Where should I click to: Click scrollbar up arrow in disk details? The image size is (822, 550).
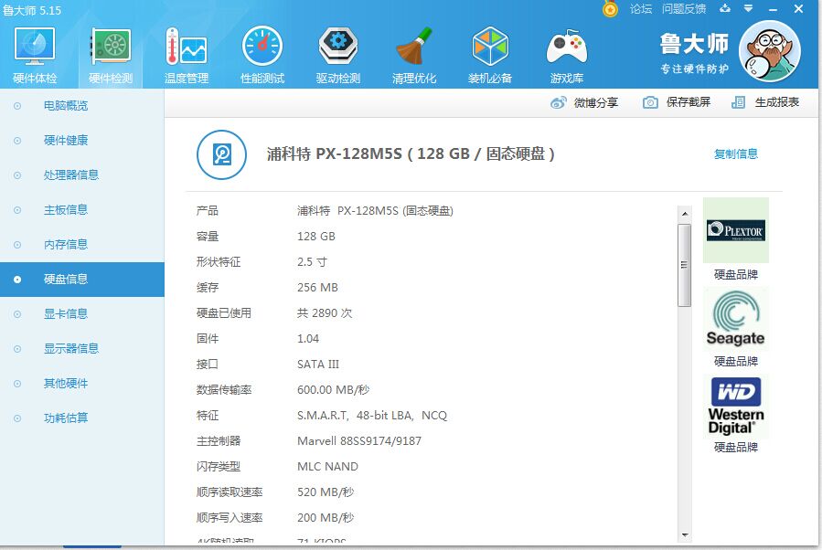(684, 214)
